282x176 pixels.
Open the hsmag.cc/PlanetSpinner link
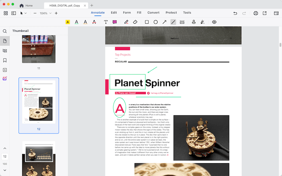pyautogui.click(x=162, y=93)
